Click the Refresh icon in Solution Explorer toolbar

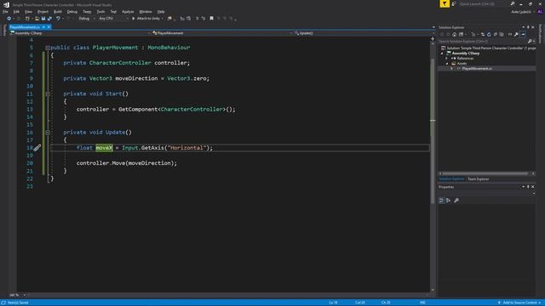click(x=489, y=34)
